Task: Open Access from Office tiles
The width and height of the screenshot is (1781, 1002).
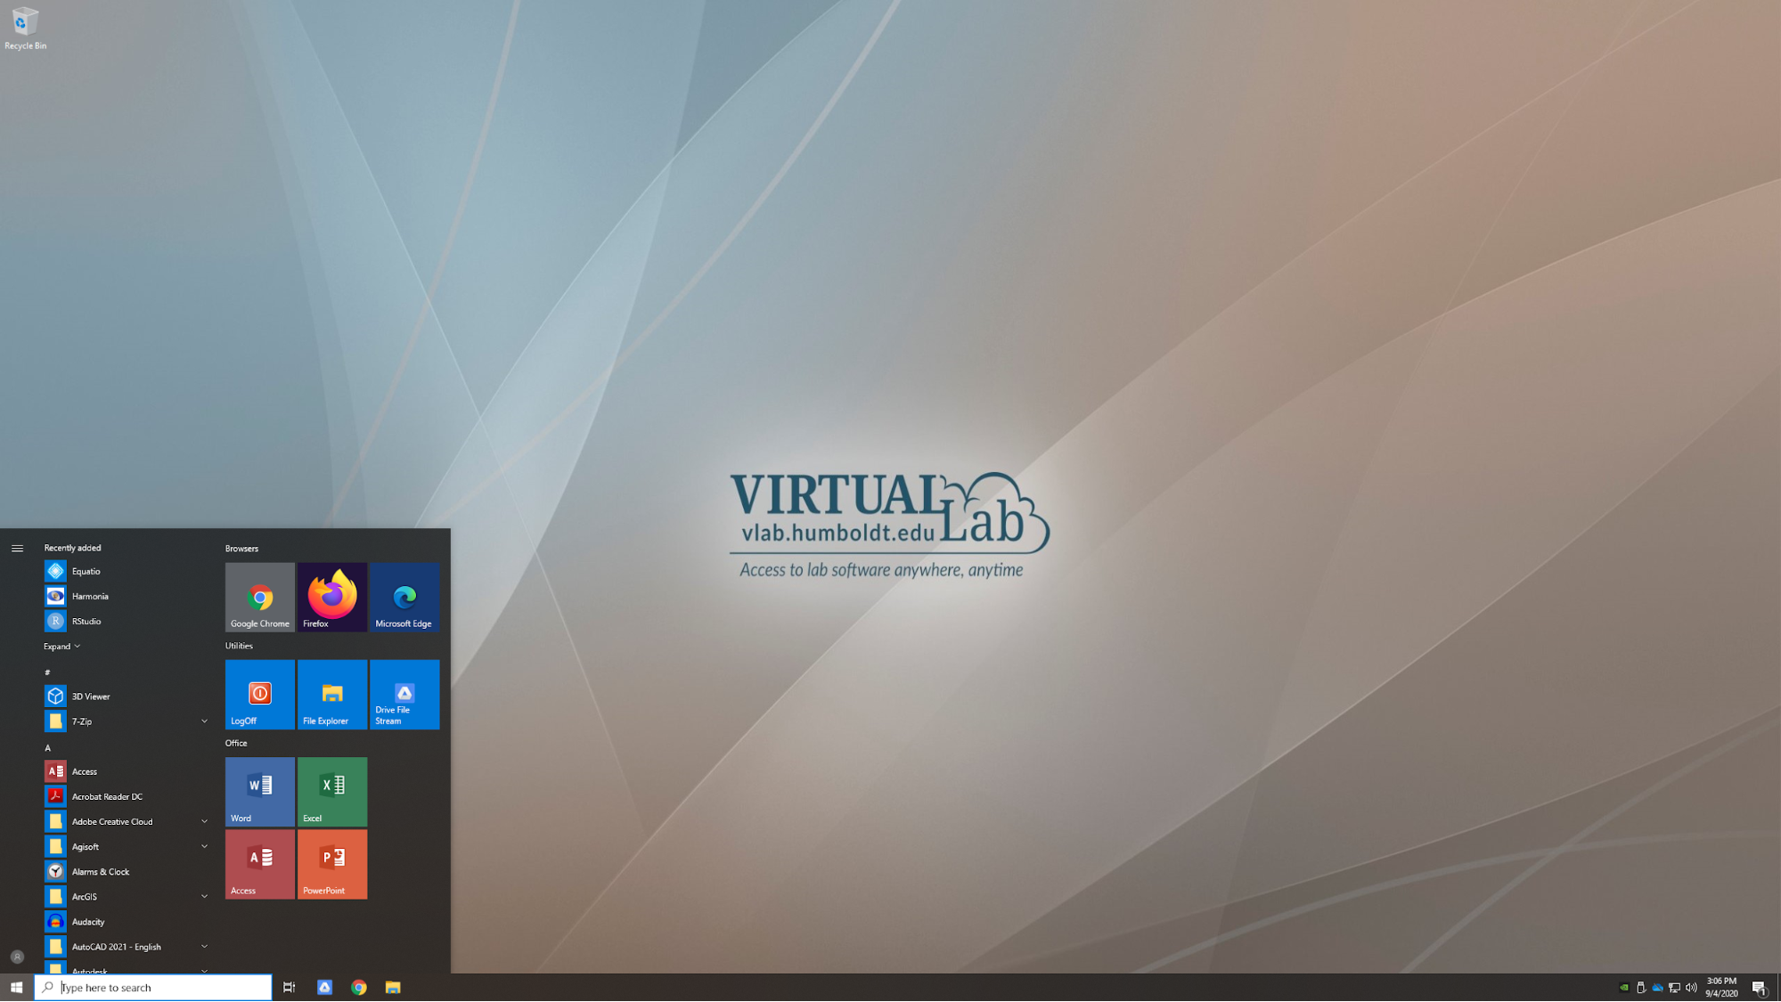Action: 258,864
